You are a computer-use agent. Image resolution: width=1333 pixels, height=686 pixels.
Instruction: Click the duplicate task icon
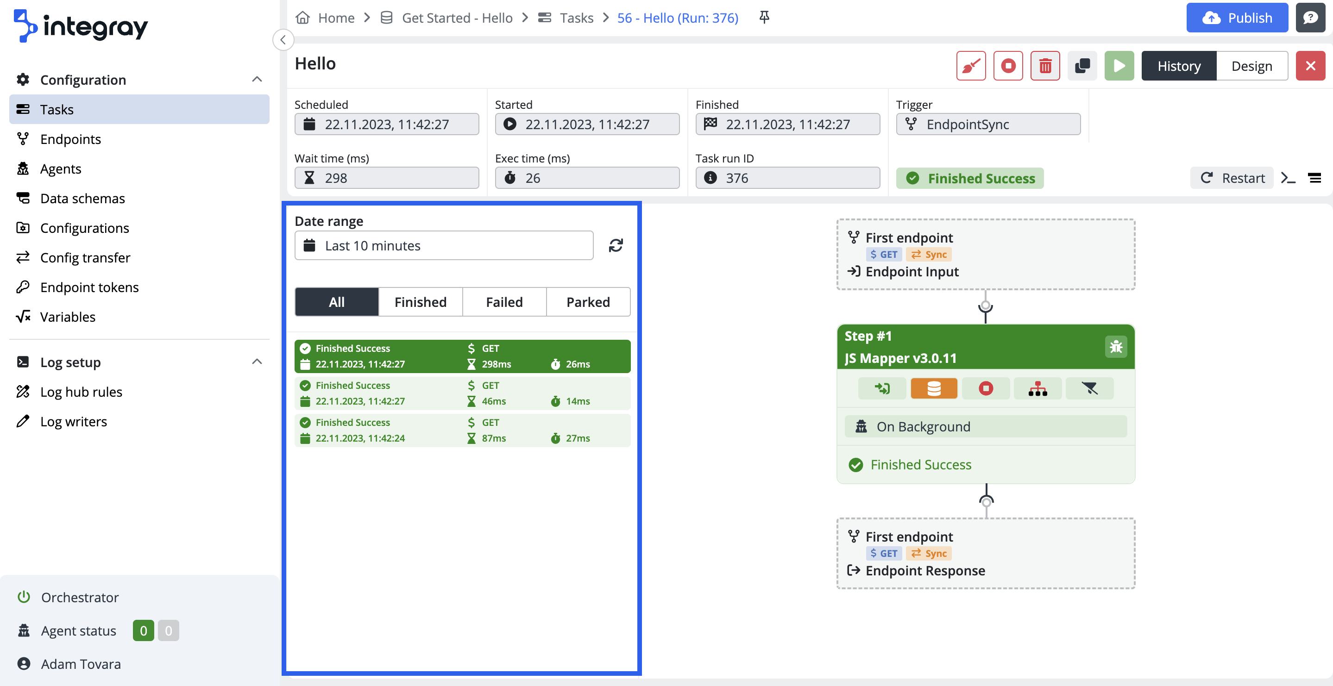[1082, 66]
